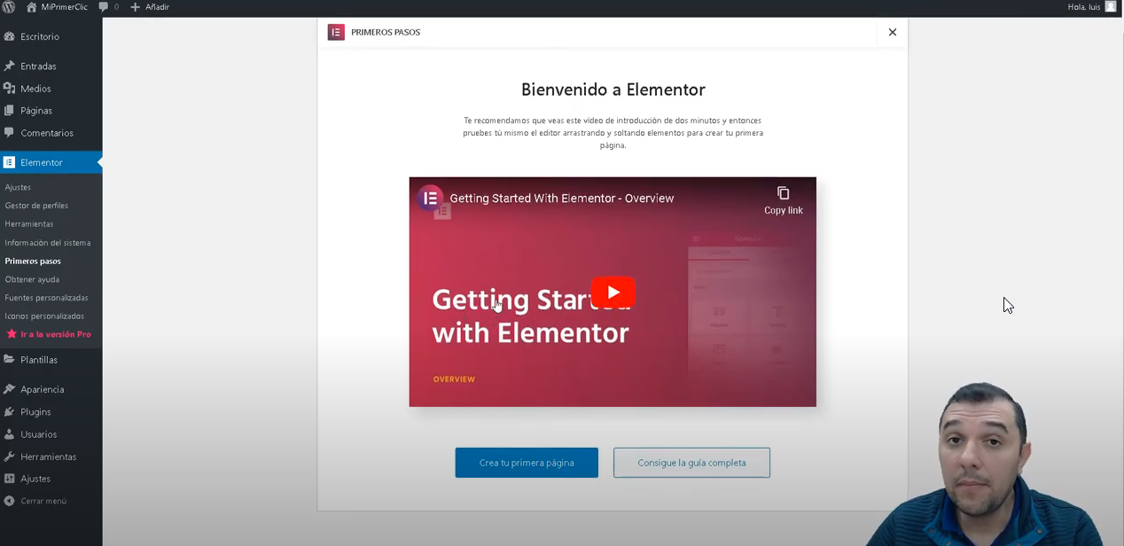
Task: Click the user avatar next to Hola, luis
Action: (1111, 7)
